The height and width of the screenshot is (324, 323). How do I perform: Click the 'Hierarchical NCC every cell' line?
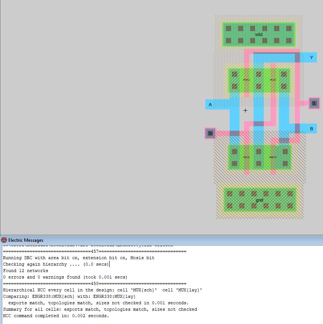point(102,290)
